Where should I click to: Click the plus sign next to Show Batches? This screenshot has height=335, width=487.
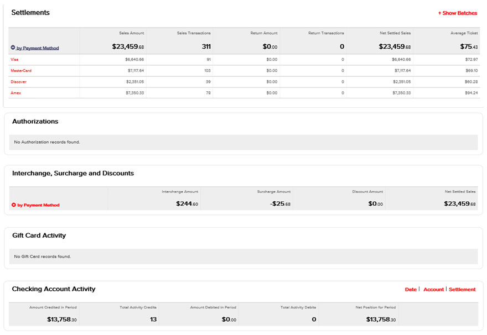click(440, 13)
